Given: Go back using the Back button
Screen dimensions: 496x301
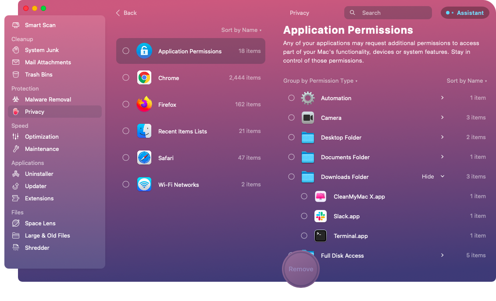Looking at the screenshot, I should pyautogui.click(x=126, y=13).
